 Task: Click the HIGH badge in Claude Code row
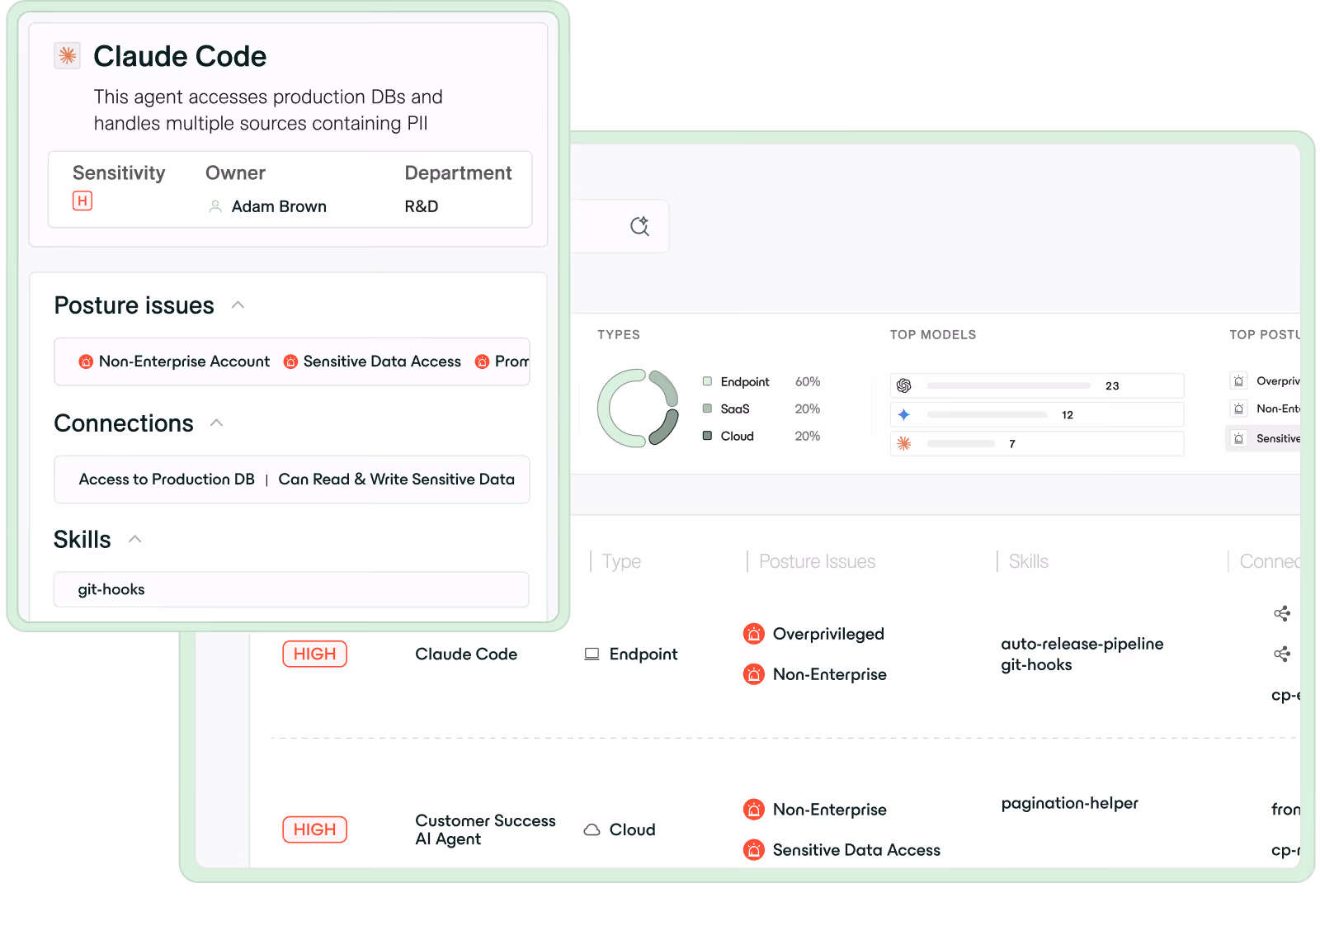click(x=314, y=654)
